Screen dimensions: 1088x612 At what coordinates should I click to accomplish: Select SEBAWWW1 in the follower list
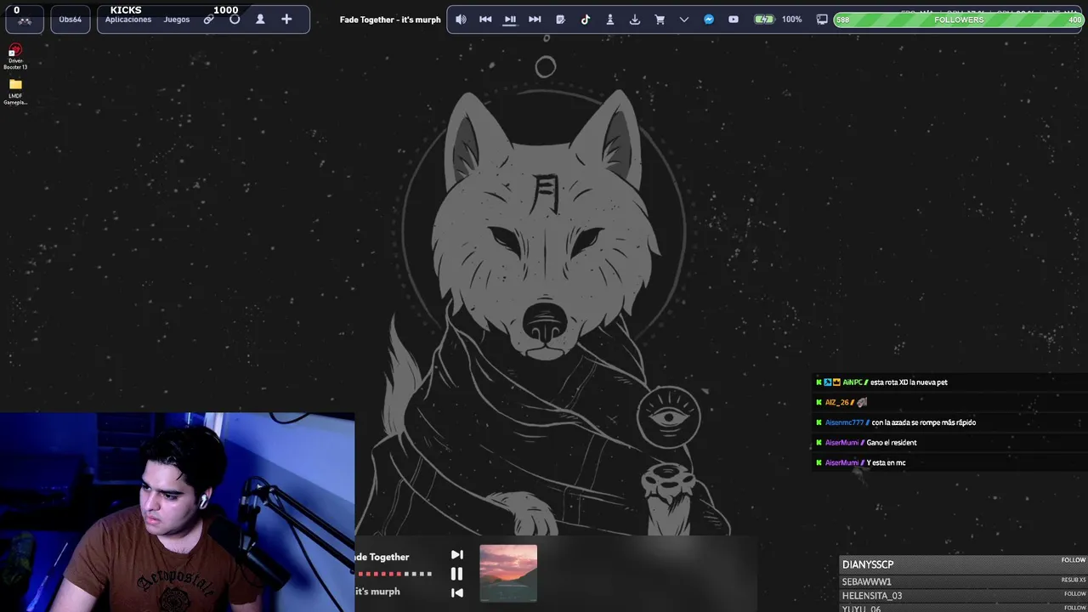[x=962, y=581]
